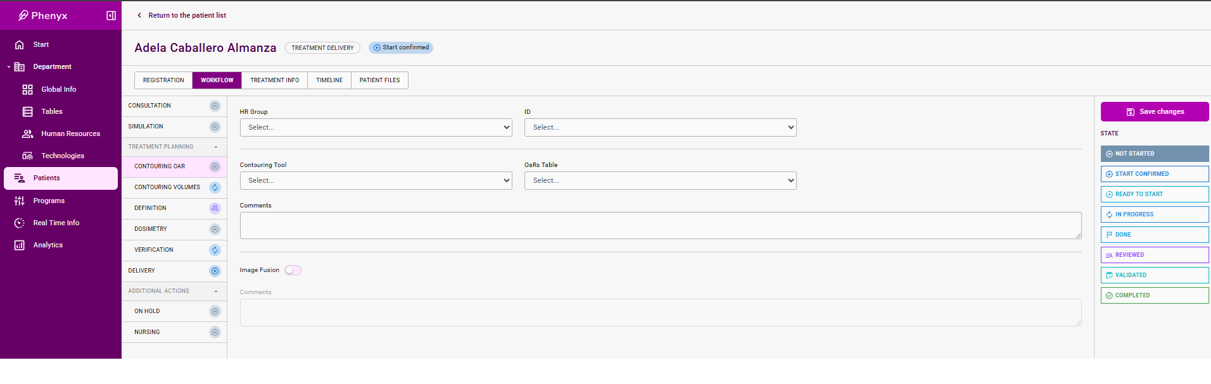Click the Delivery step play icon
The width and height of the screenshot is (1211, 384).
coord(215,271)
